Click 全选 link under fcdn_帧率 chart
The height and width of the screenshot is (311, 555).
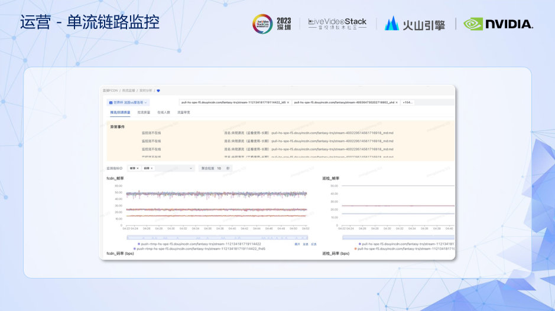[x=305, y=244]
